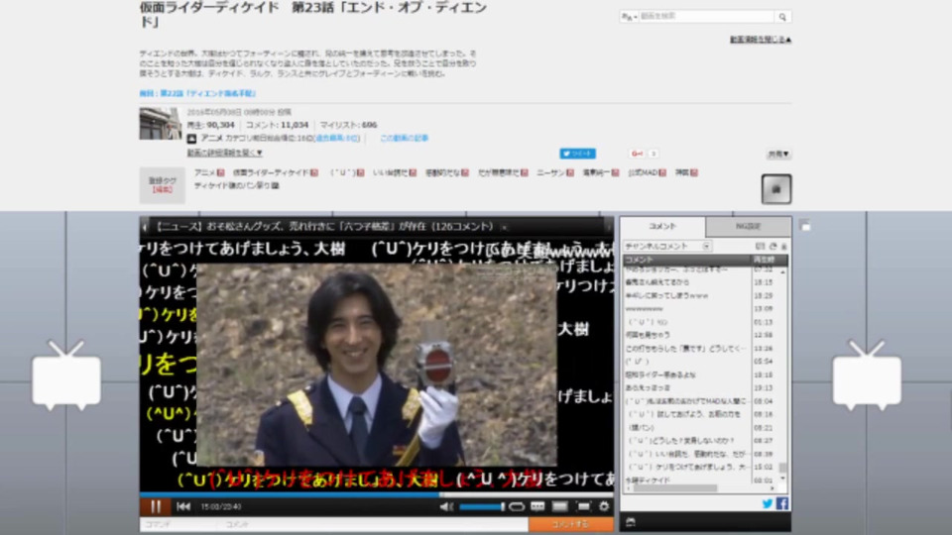The image size is (952, 535).
Task: Click the left Niconico TV icon
Action: (x=66, y=375)
